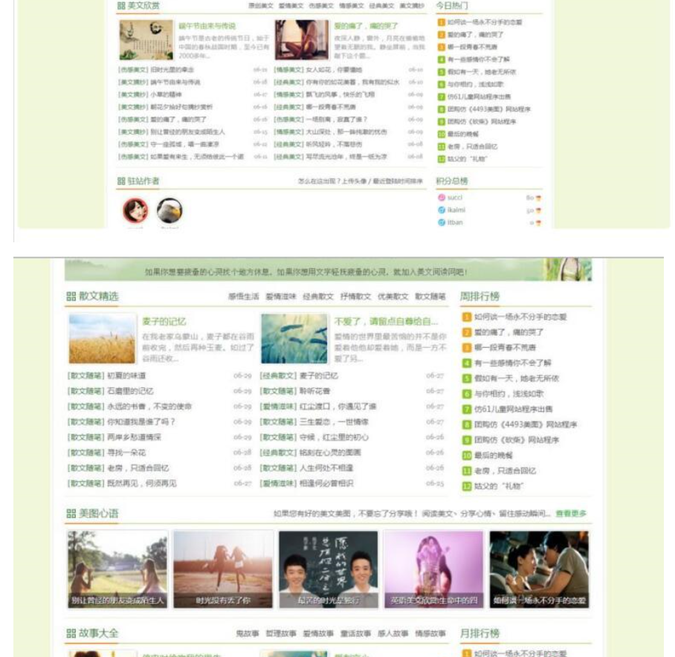Click the blue user icon beside itban
Viewport: 675px width, 657px height.
(442, 222)
